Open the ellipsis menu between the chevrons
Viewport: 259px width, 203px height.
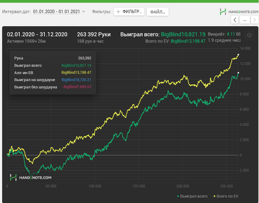click(x=245, y=20)
